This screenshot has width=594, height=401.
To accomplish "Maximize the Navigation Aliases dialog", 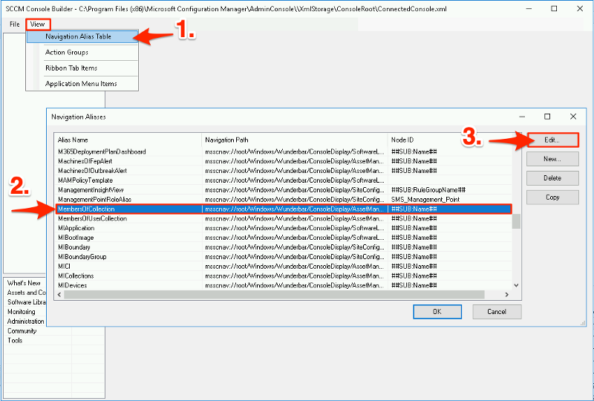I will tap(547, 117).
